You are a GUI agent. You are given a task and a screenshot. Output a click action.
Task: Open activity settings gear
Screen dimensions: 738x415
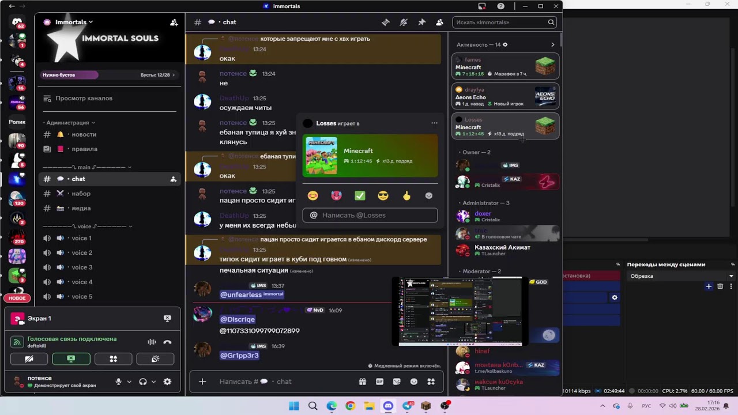click(506, 44)
